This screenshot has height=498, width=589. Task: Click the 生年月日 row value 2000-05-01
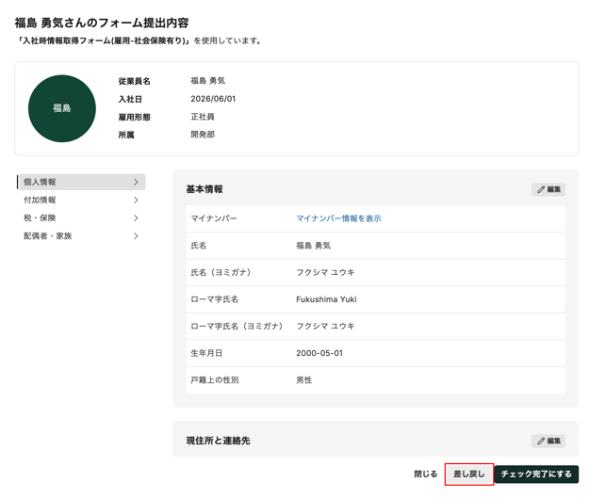tap(319, 353)
